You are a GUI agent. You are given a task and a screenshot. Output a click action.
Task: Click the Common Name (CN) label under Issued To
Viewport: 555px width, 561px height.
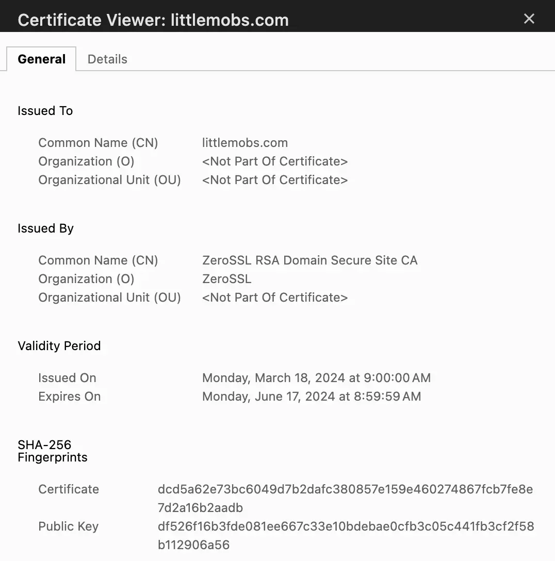98,142
